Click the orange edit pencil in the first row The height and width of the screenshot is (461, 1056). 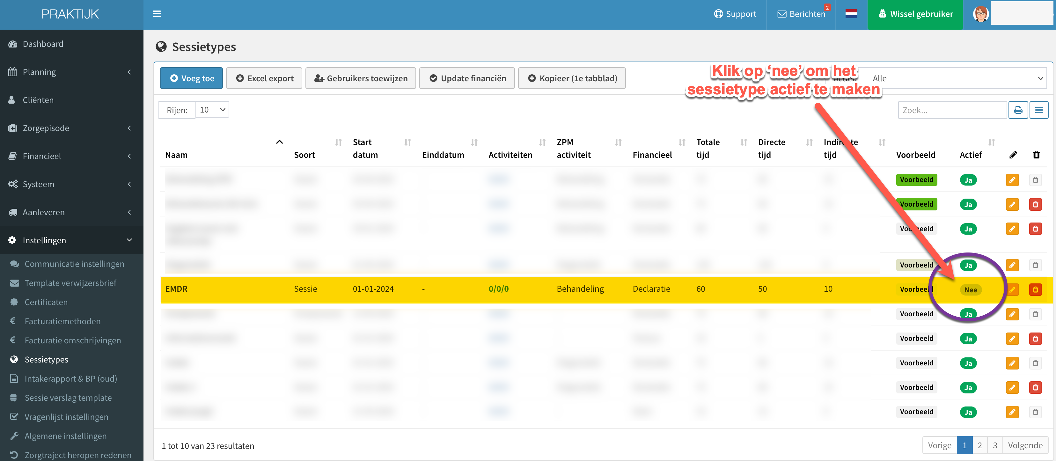pos(1012,179)
